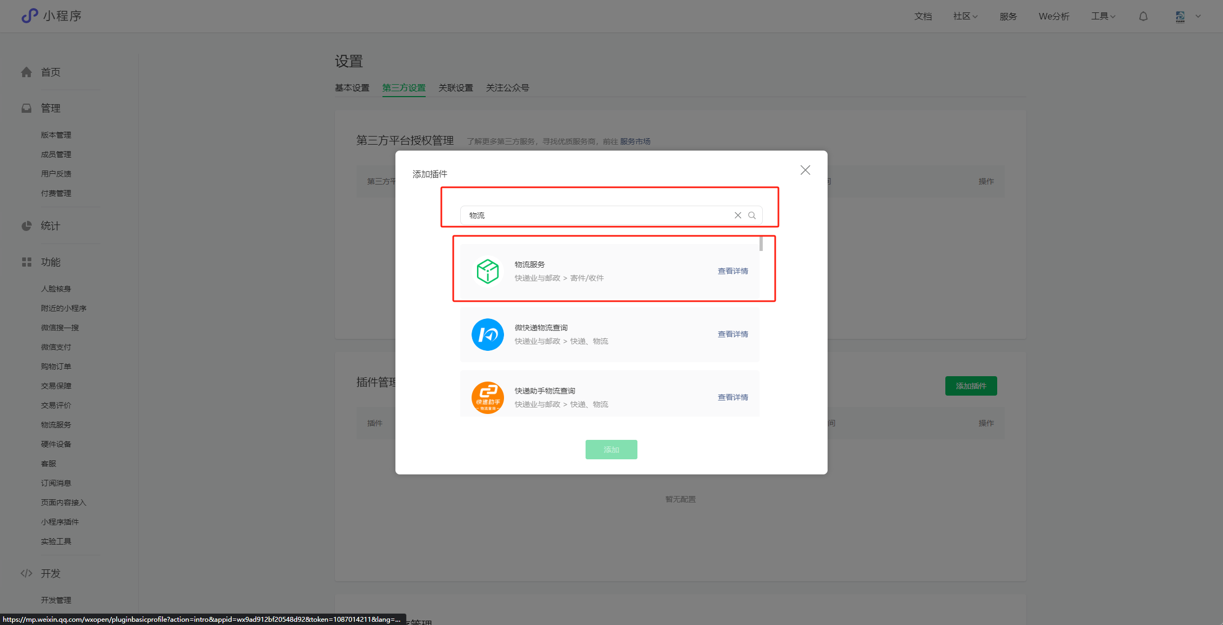Open the account avatar dropdown arrow

pyautogui.click(x=1198, y=17)
